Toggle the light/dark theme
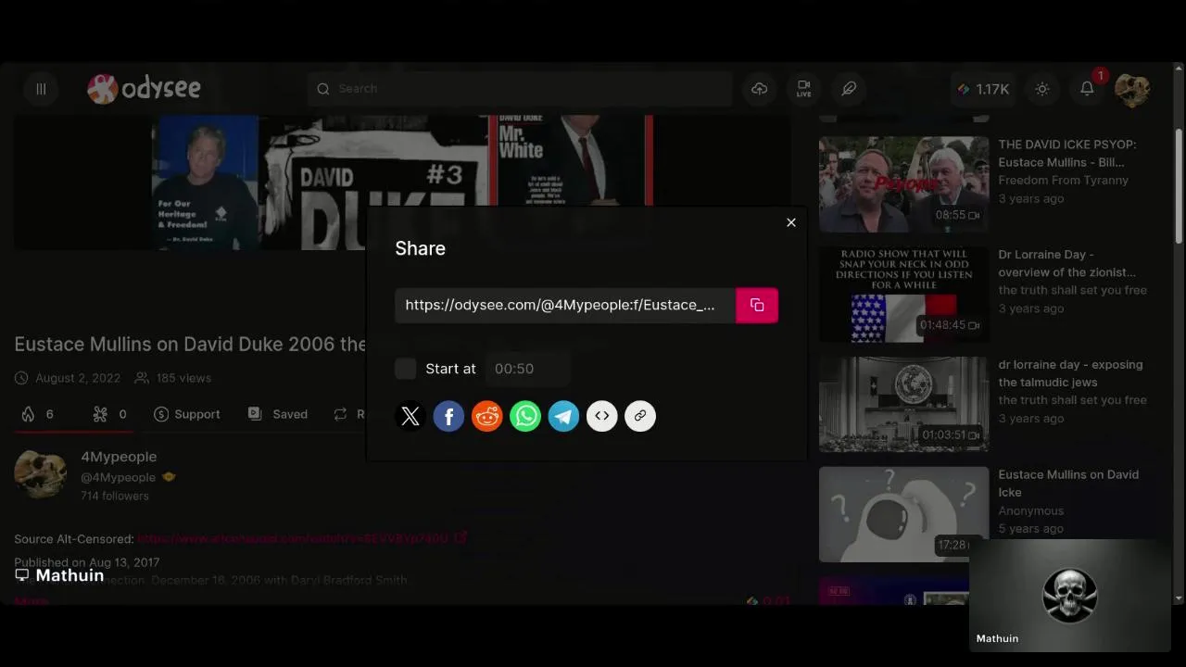This screenshot has height=667, width=1186. click(1042, 89)
